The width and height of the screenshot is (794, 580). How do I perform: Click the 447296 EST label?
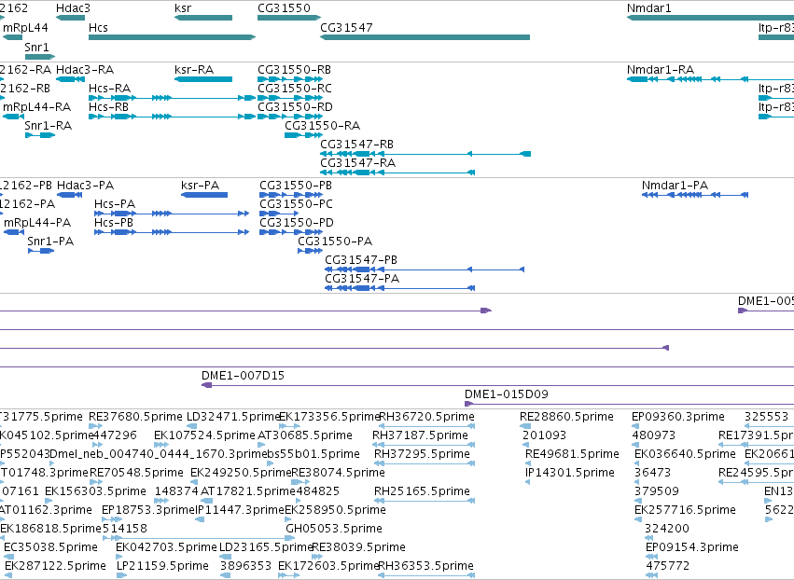(x=115, y=435)
